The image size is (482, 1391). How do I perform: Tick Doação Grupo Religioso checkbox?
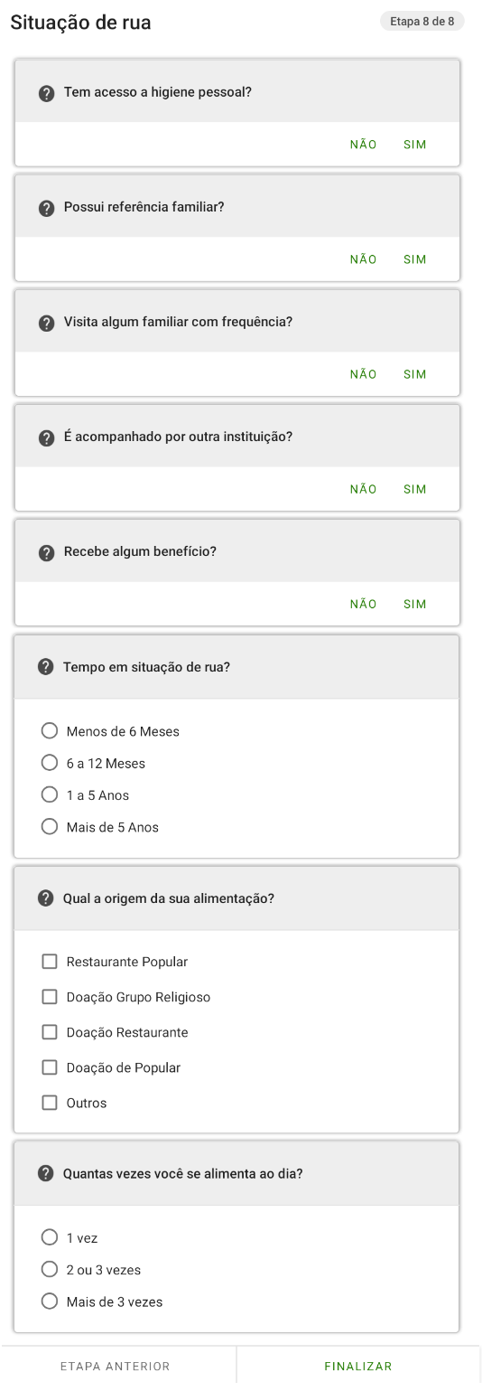pos(50,997)
